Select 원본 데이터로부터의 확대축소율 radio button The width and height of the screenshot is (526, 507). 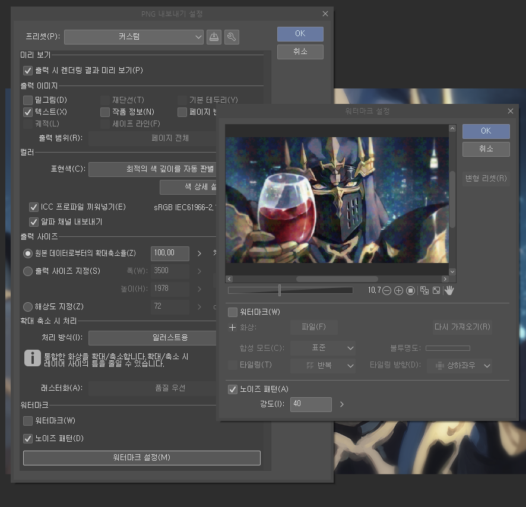28,253
